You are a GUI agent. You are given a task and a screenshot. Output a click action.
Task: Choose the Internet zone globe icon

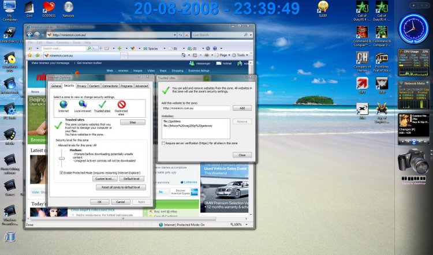[x=64, y=104]
